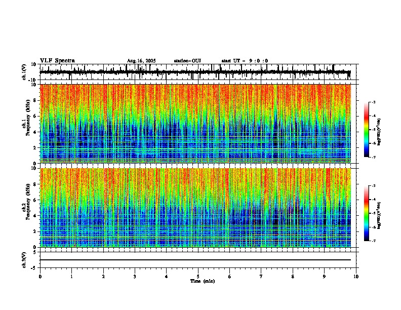Click the "8" kHz tick on ch.1 frequency axis
This screenshot has width=401, height=310.
point(35,100)
